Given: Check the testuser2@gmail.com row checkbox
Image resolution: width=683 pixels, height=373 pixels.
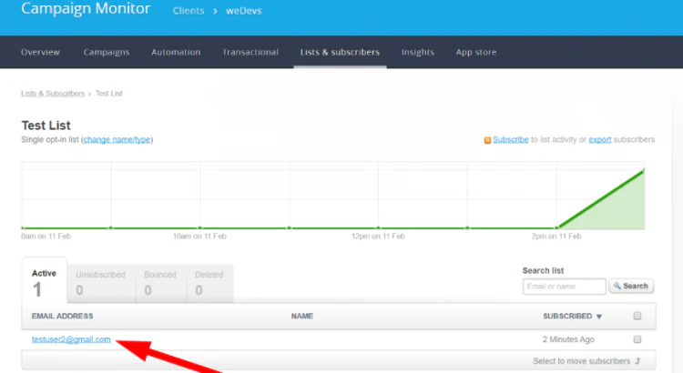Looking at the screenshot, I should pos(637,339).
